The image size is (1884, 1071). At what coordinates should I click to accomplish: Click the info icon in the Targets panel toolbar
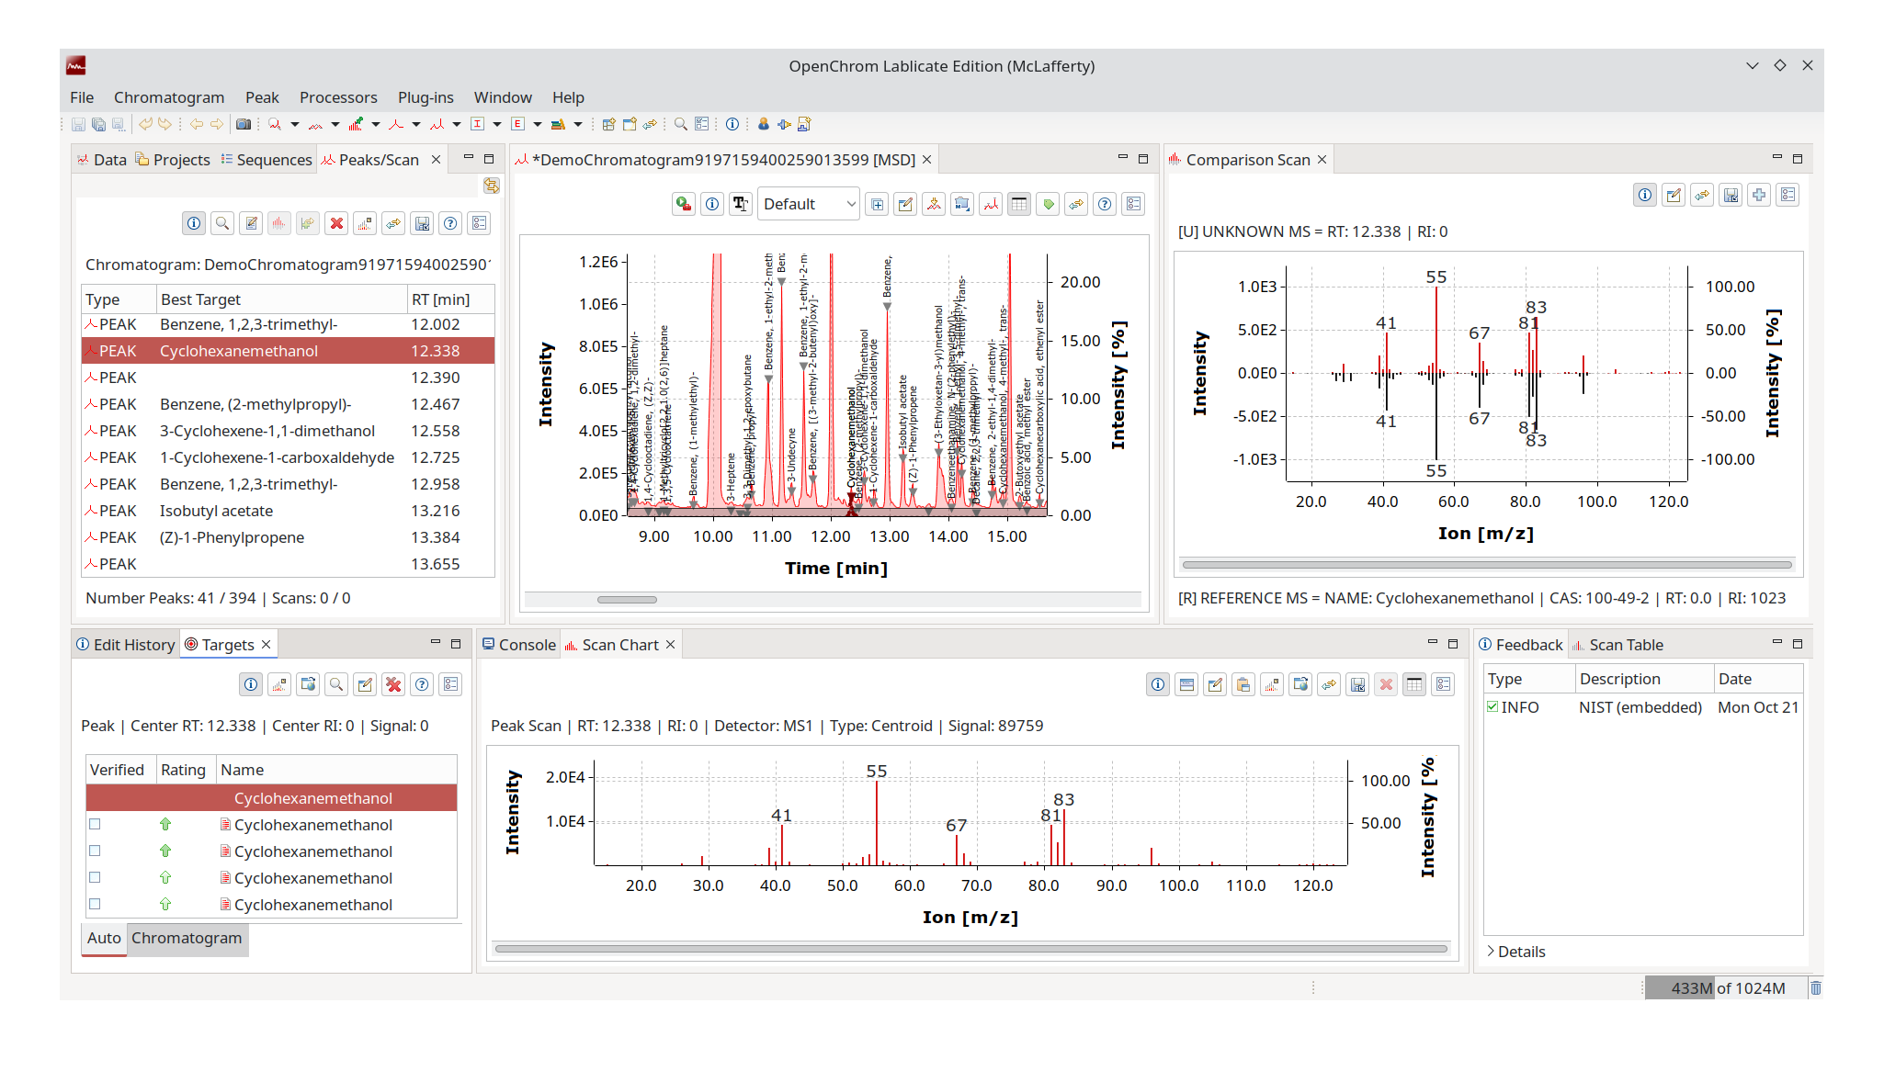250,684
